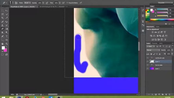Hide Layer 2 with its eye icon
Screen dimensions: 174x98
click(147, 62)
